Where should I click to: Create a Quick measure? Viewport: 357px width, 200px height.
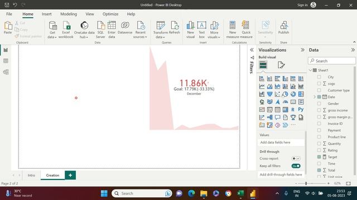click(246, 29)
